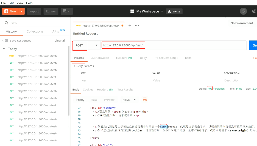Screen dimensions: 257x146
Task: Collapse the Today history group
Action: (x=4, y=49)
